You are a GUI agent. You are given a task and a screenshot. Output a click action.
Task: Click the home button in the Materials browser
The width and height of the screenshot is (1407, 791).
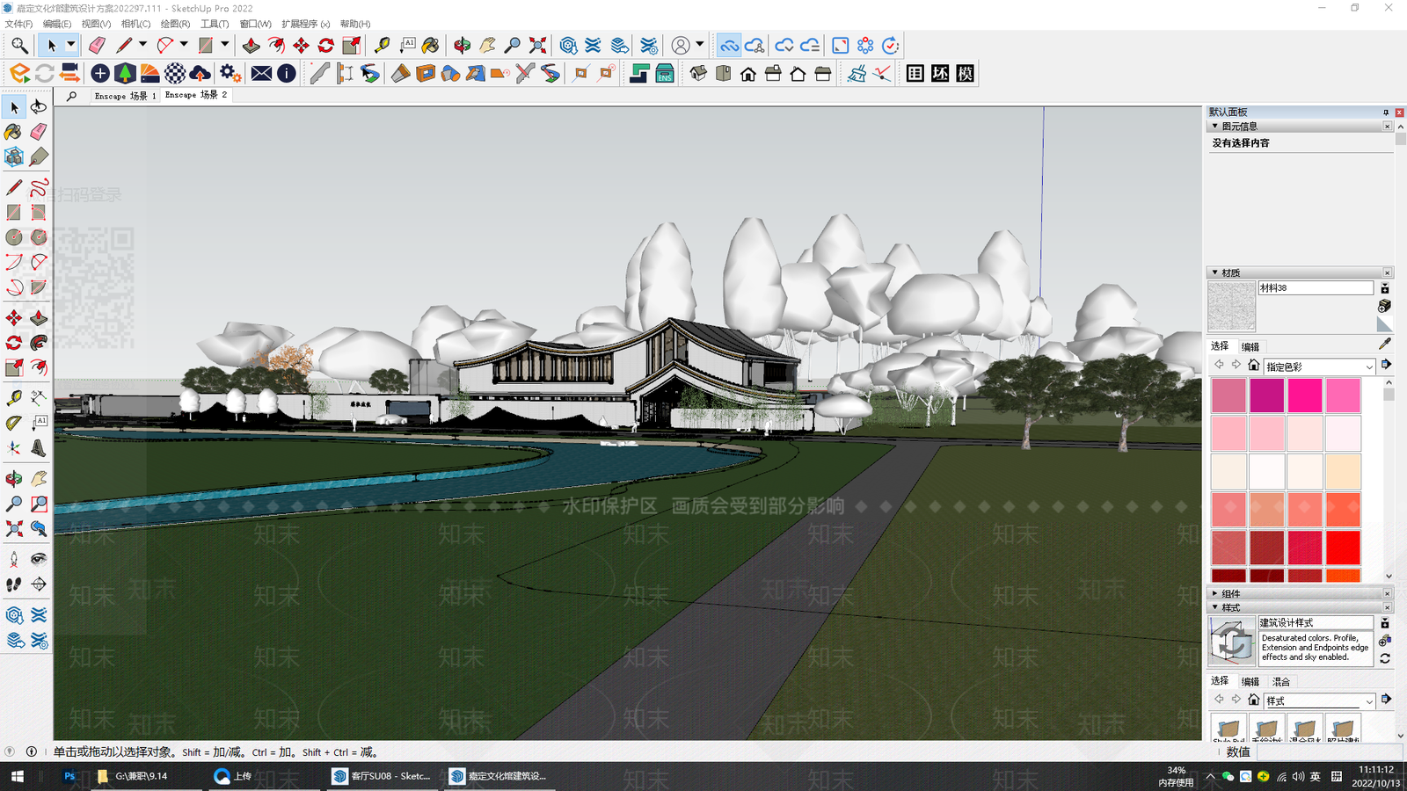[x=1254, y=366]
